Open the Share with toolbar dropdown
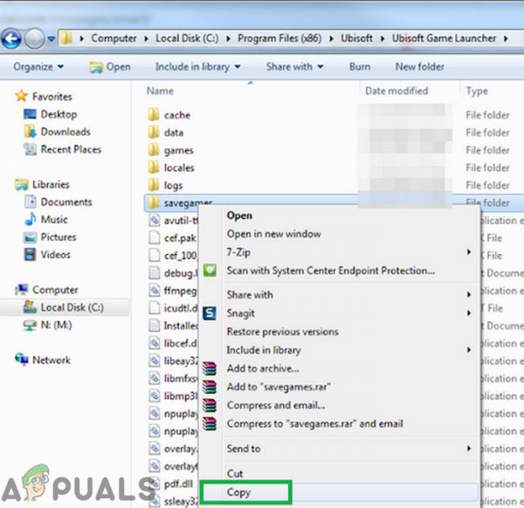524x508 pixels. (295, 67)
